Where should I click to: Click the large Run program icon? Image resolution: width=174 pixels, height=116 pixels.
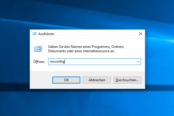pos(38,49)
